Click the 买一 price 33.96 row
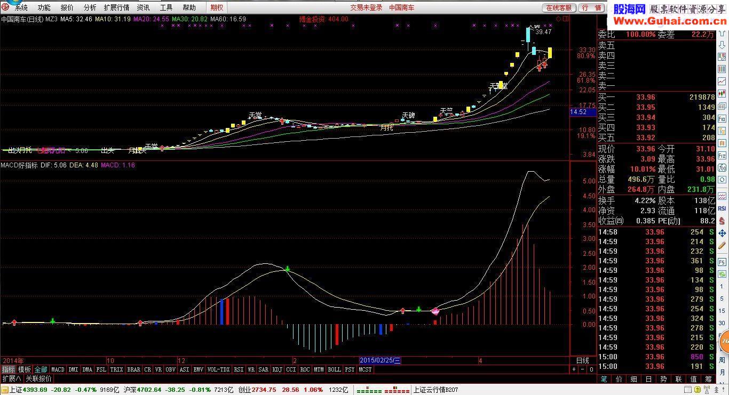Screen dimensions: 729x395 coord(656,97)
